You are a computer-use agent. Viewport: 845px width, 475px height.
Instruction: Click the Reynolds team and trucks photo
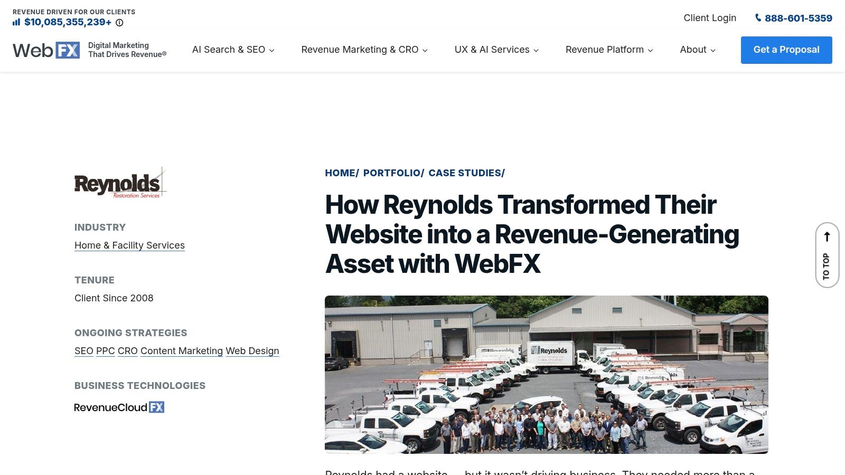point(547,375)
